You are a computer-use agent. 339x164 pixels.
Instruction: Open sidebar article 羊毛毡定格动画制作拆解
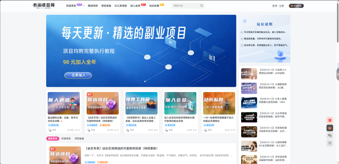pyautogui.click(x=273, y=158)
